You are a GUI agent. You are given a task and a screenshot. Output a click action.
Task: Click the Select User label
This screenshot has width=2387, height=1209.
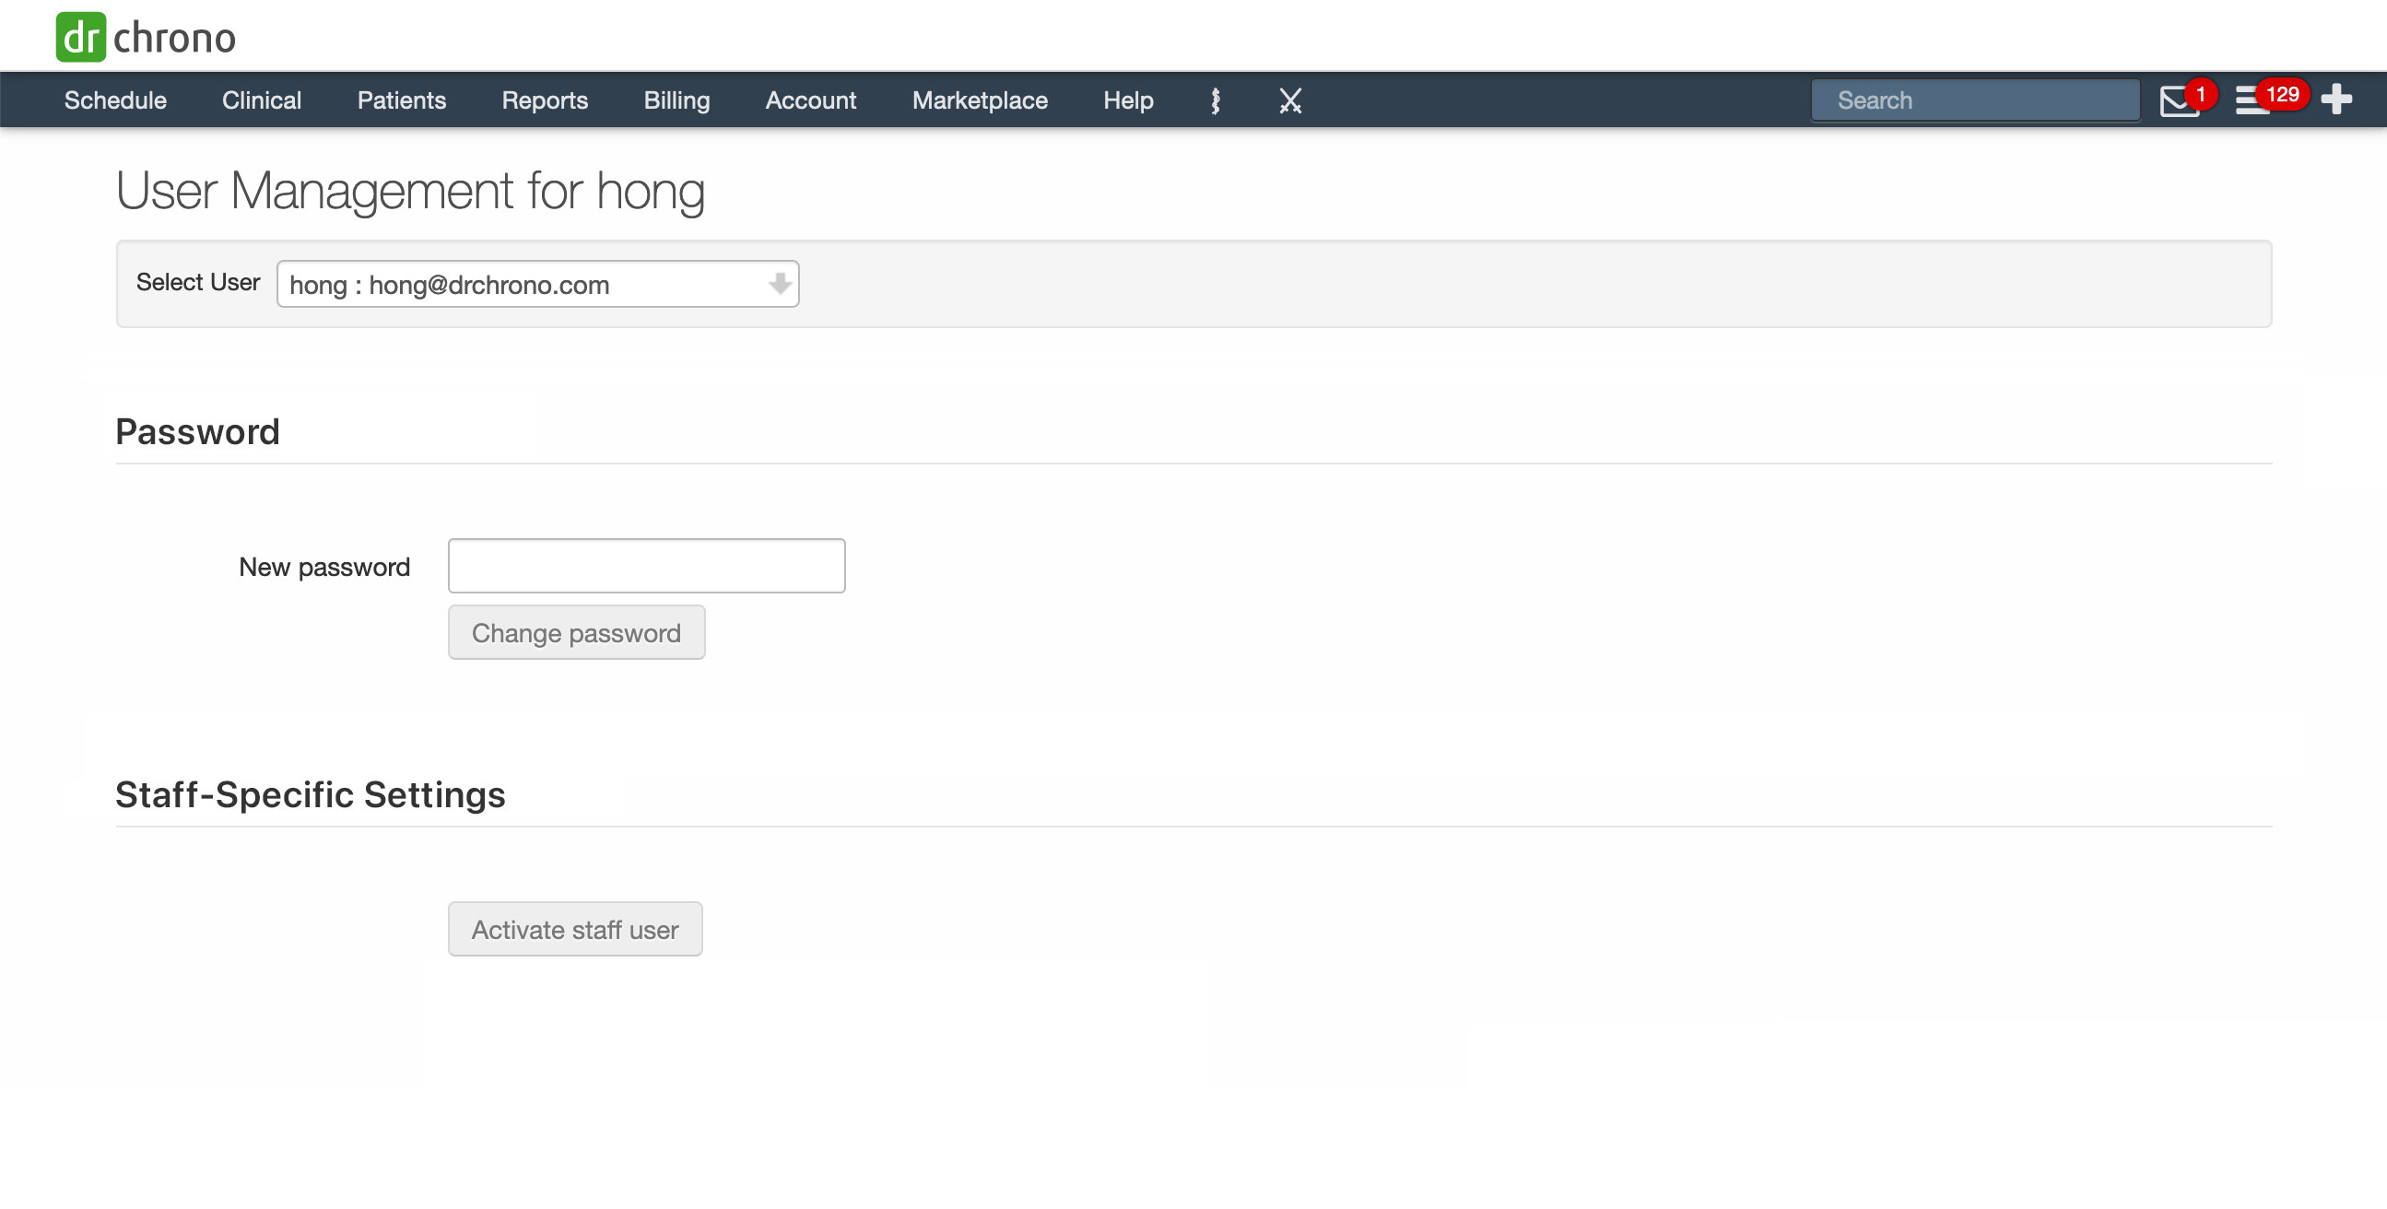tap(198, 282)
